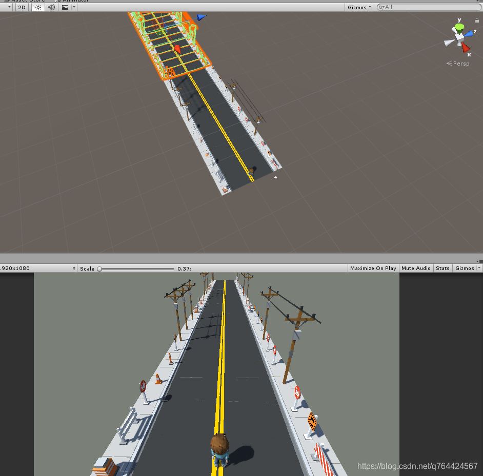The height and width of the screenshot is (476, 483).
Task: Click the Game view Scale slider handle
Action: pos(99,269)
